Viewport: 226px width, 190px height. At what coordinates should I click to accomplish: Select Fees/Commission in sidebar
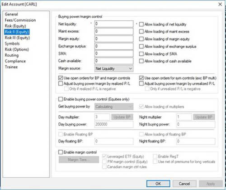pyautogui.click(x=20, y=20)
